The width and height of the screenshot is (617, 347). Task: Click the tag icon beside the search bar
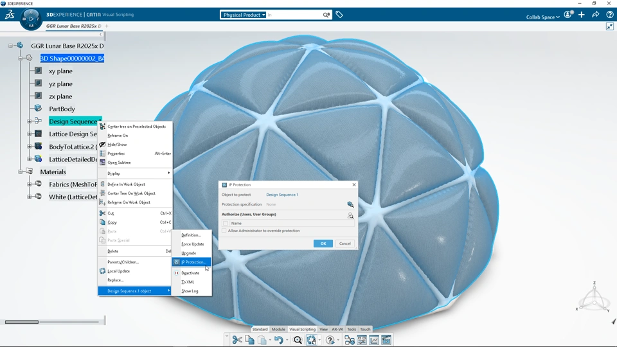[339, 15]
